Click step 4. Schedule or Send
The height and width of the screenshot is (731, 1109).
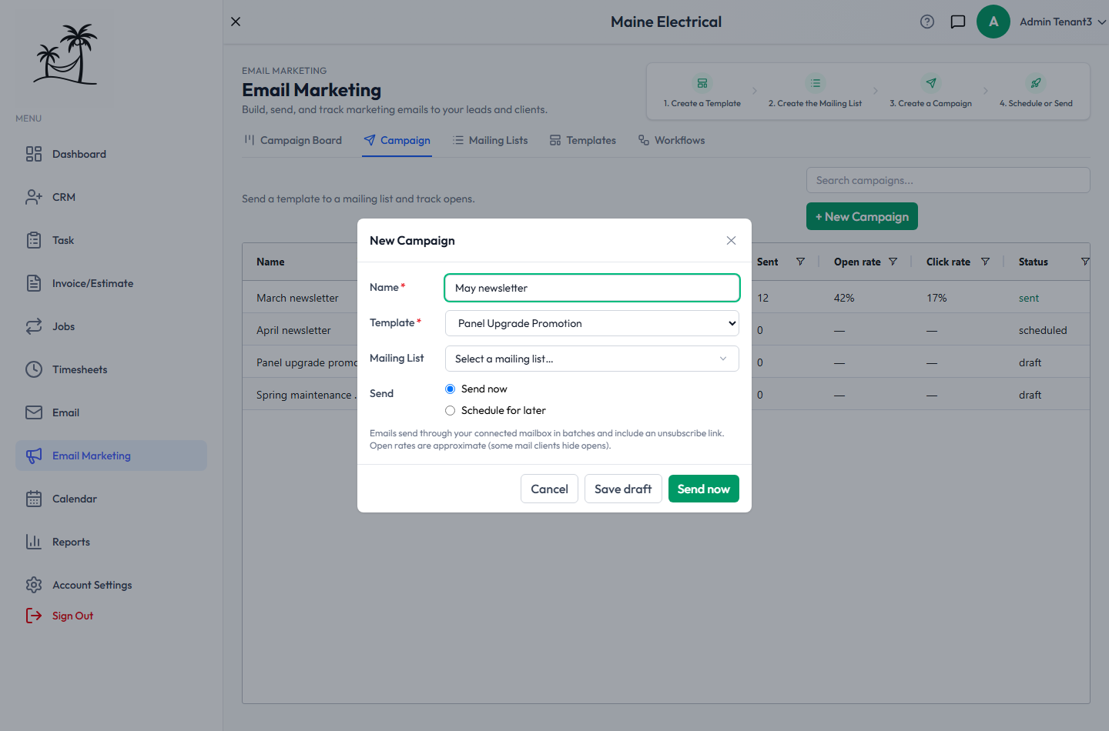(x=1036, y=92)
